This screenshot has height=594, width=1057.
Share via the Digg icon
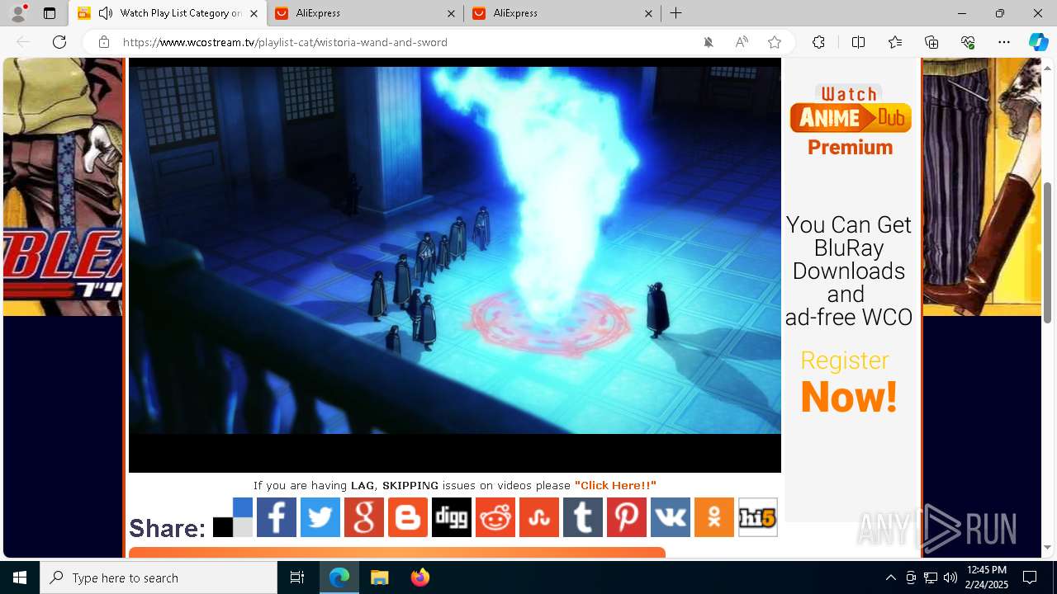452,517
